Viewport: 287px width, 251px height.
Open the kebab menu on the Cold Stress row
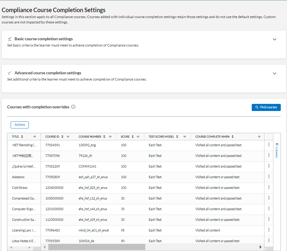[269, 187]
